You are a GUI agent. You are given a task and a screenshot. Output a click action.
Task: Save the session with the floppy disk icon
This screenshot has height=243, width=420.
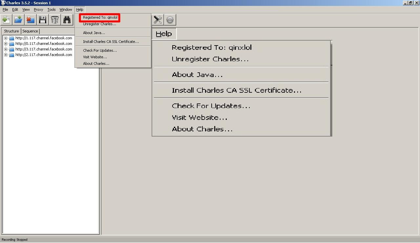43,20
